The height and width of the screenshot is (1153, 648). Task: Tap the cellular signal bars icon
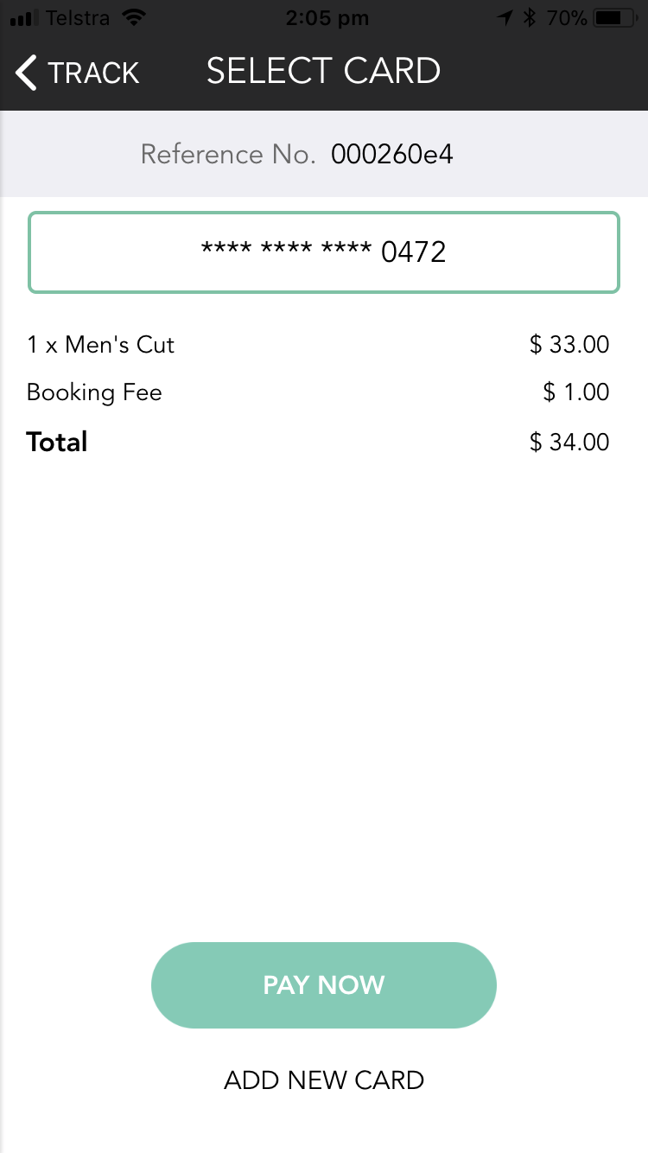(x=23, y=18)
